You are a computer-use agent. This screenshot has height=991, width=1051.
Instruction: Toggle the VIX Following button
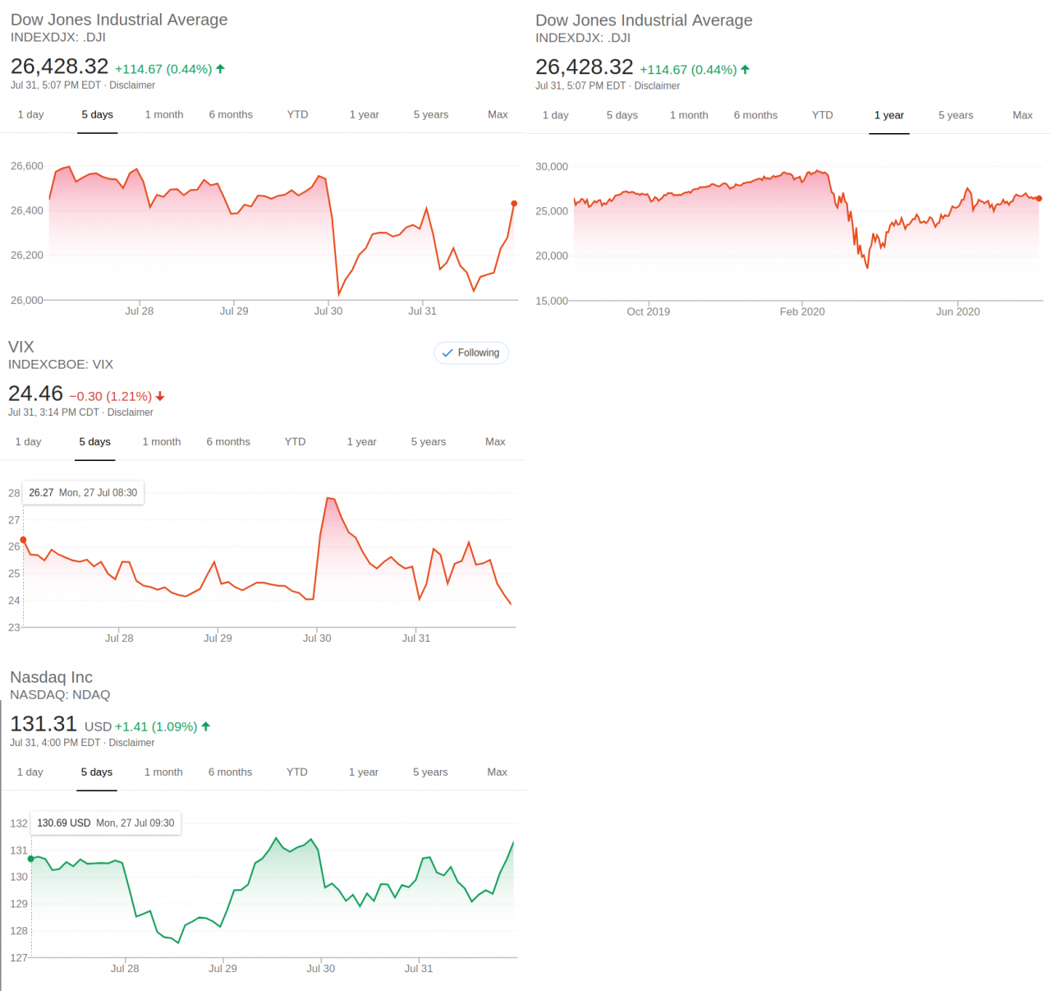click(x=471, y=353)
